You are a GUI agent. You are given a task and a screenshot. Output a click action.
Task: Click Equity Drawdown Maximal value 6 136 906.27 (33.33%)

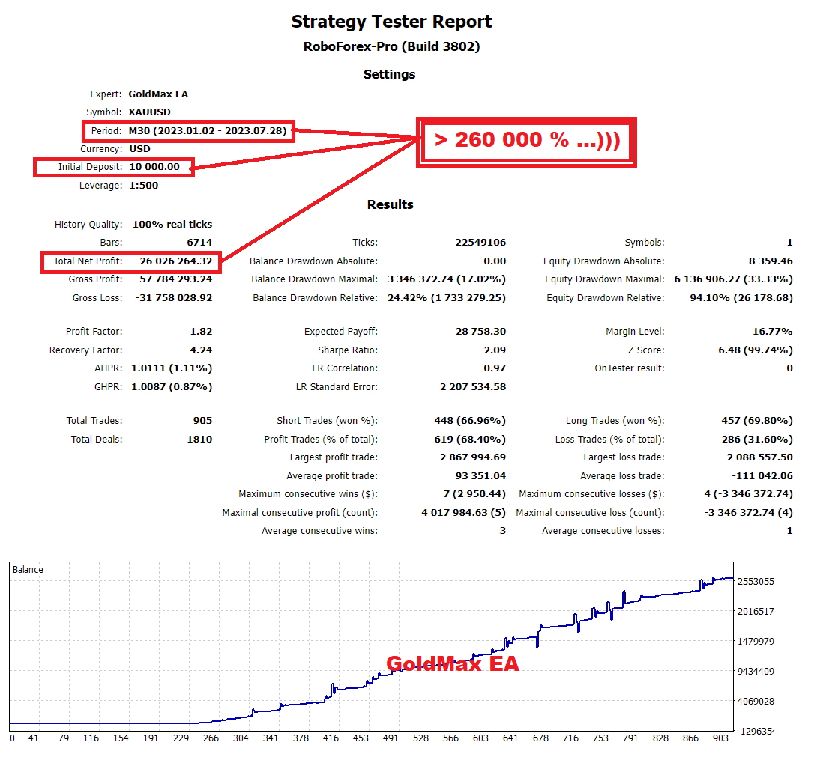(x=734, y=279)
